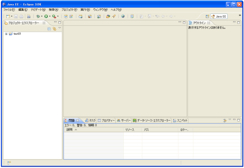The height and width of the screenshot is (168, 244).
Task: Open the Forward history dropdown arrow
Action: 175,16
